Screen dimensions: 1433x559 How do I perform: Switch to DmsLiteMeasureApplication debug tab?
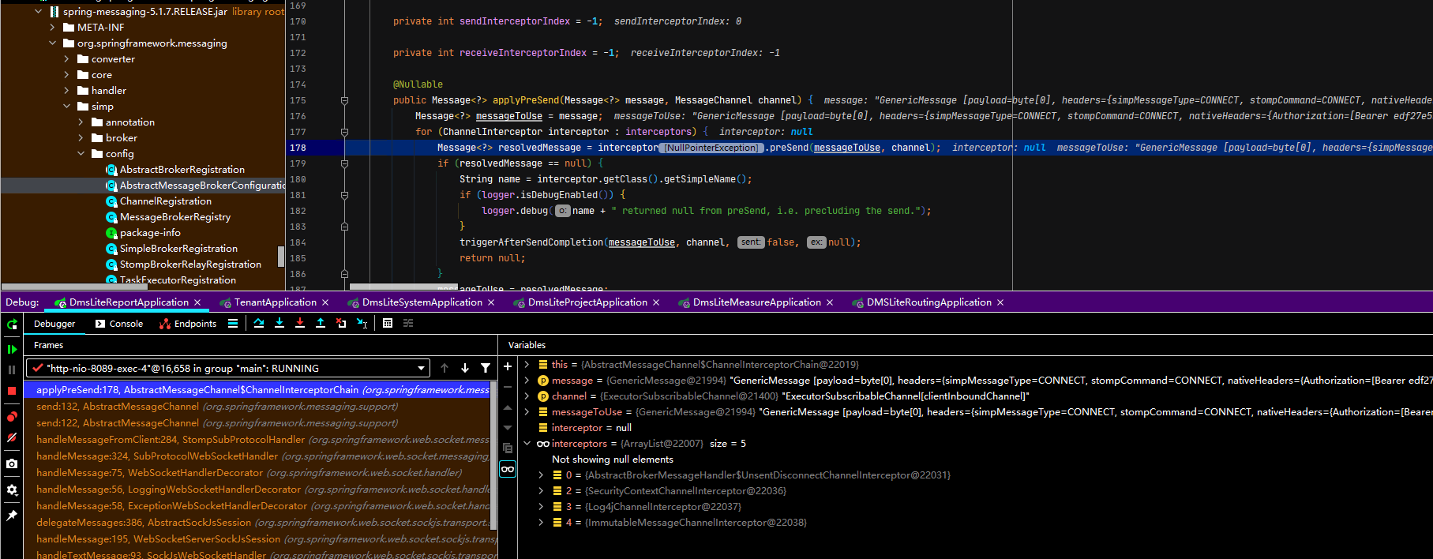pyautogui.click(x=756, y=302)
